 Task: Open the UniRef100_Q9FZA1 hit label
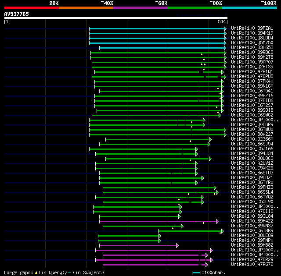coord(252,28)
